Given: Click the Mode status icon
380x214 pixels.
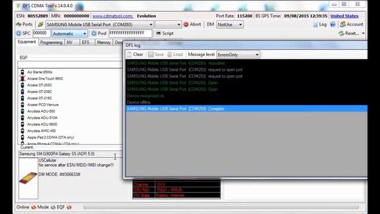Looking at the screenshot, I should (53, 207).
